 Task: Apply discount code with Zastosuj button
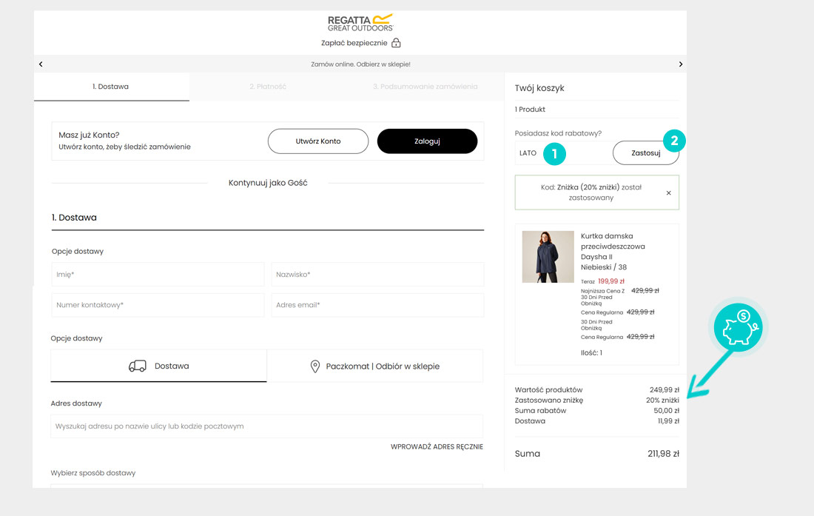pos(645,153)
